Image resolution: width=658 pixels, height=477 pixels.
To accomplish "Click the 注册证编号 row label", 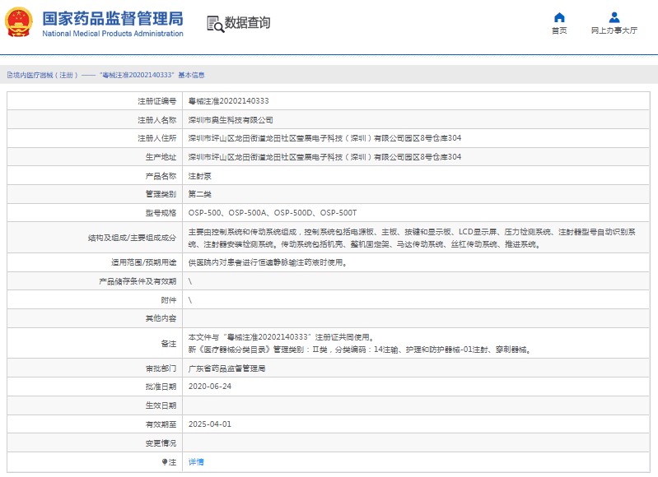I will tap(157, 101).
